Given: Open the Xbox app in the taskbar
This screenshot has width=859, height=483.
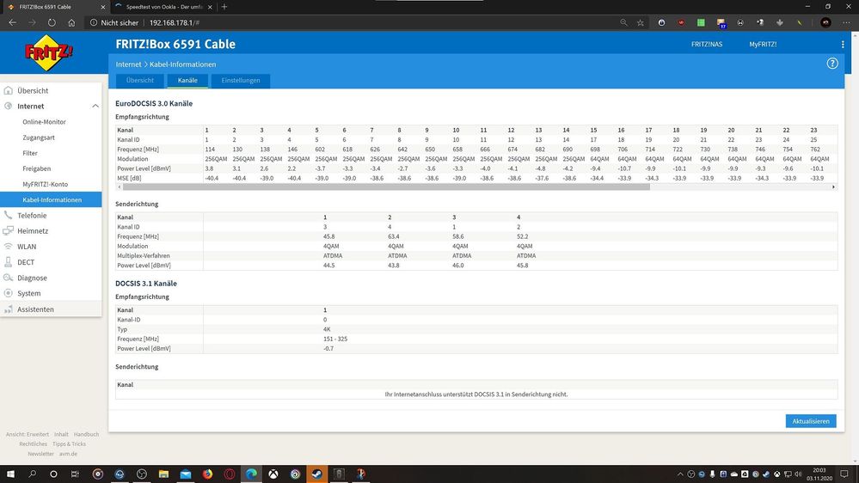Looking at the screenshot, I should (x=273, y=474).
